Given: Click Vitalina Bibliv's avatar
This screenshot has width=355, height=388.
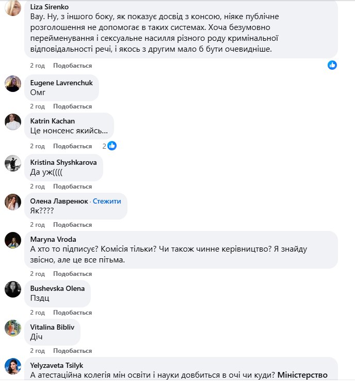Looking at the screenshot, I should click(13, 328).
